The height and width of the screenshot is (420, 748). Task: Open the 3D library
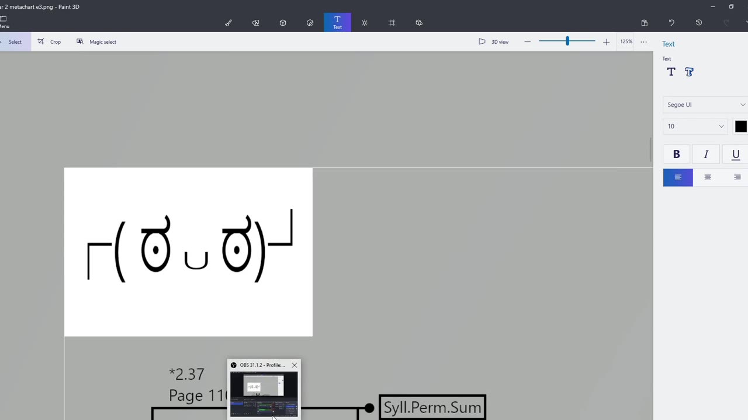tap(419, 23)
